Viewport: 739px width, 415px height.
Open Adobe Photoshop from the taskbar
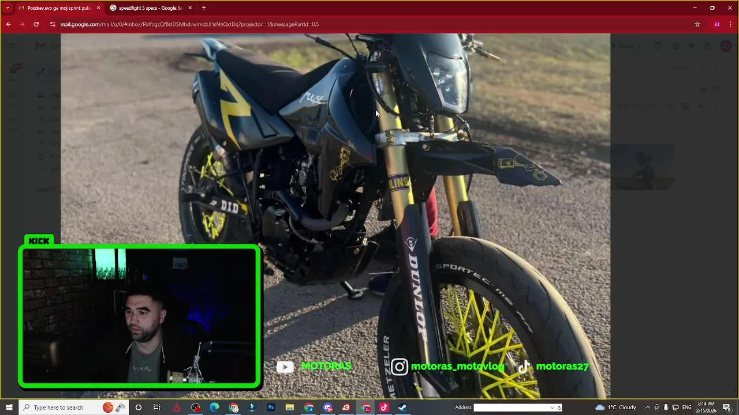click(x=271, y=408)
